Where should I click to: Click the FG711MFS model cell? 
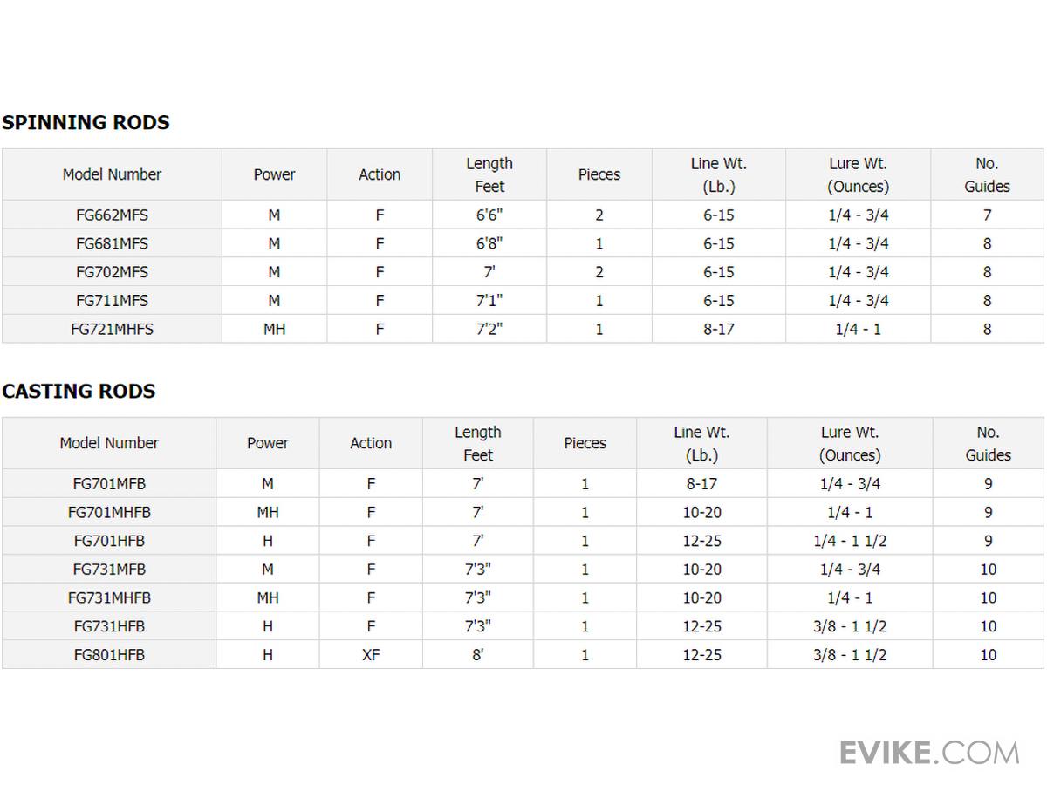click(112, 301)
